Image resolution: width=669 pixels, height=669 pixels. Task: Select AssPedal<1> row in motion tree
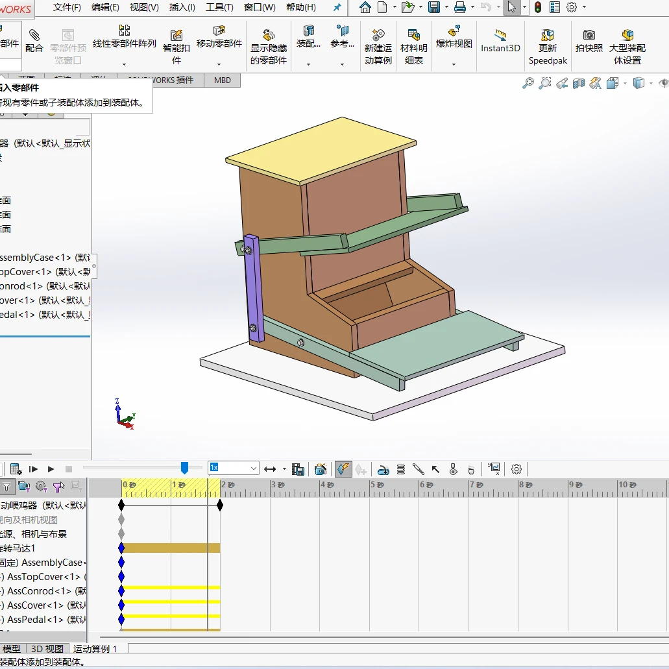click(43, 620)
